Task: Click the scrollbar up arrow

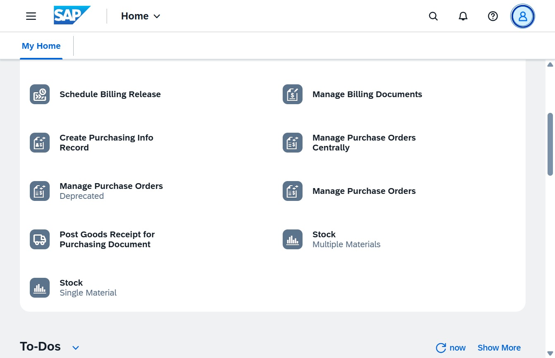Action: 550,64
